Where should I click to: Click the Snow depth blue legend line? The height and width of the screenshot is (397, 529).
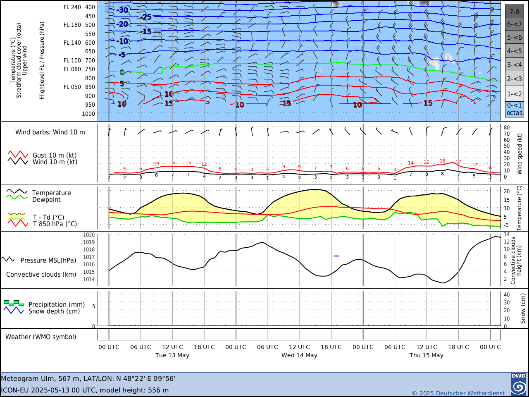click(x=14, y=310)
